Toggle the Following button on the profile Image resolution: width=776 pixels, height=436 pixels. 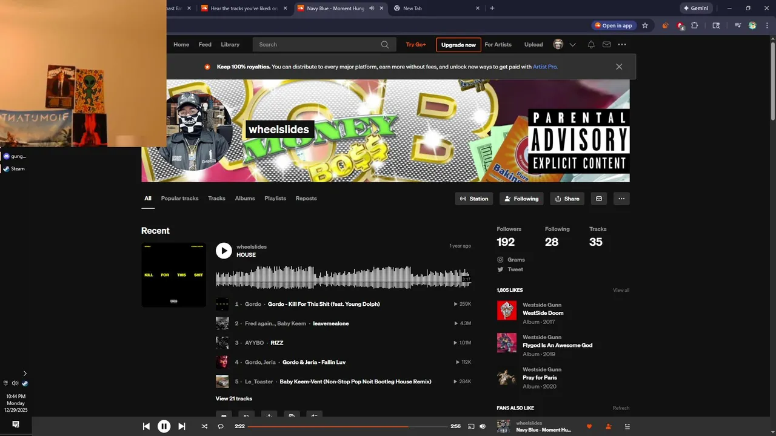tap(521, 199)
